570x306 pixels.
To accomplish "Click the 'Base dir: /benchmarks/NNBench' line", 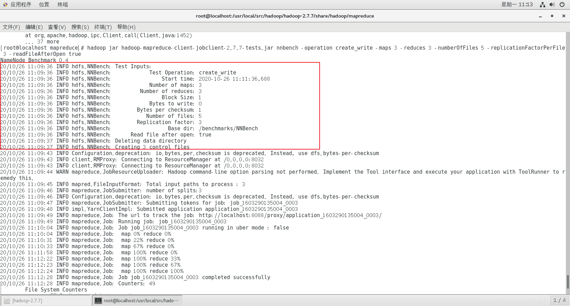I will click(x=129, y=129).
